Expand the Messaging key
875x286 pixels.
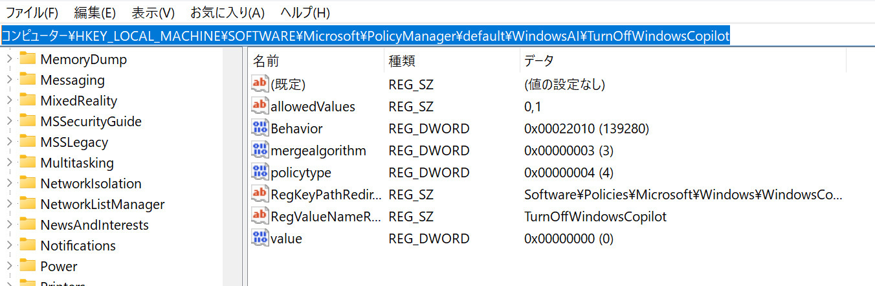(9, 80)
